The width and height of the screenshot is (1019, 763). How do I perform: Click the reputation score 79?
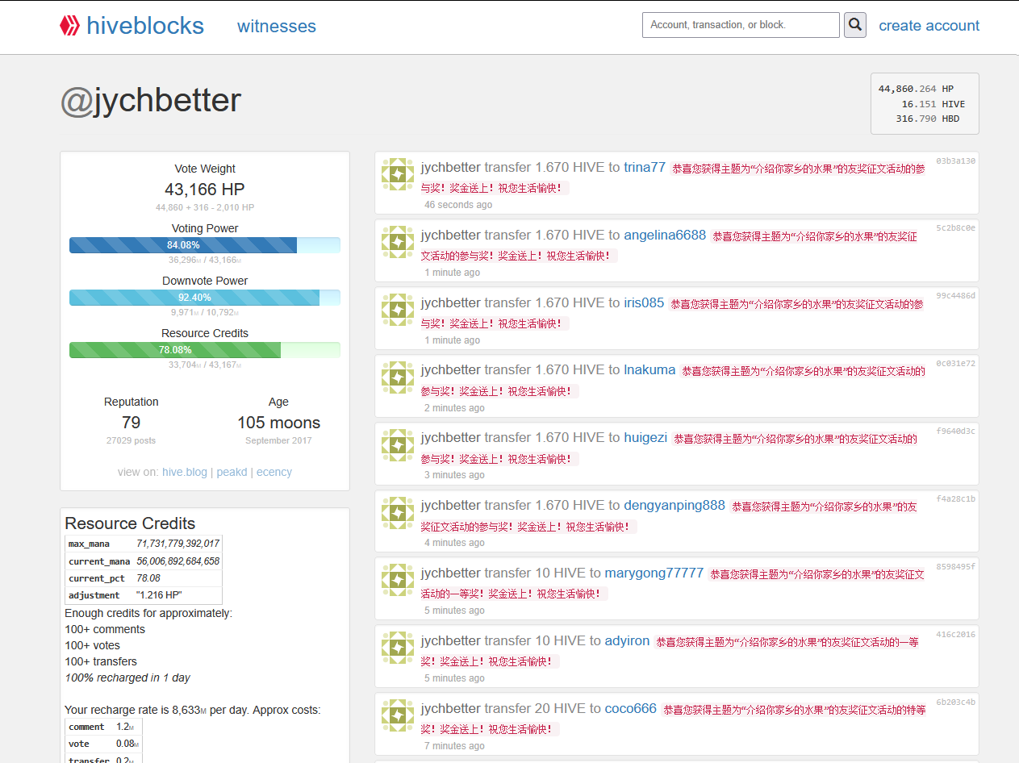pos(132,423)
